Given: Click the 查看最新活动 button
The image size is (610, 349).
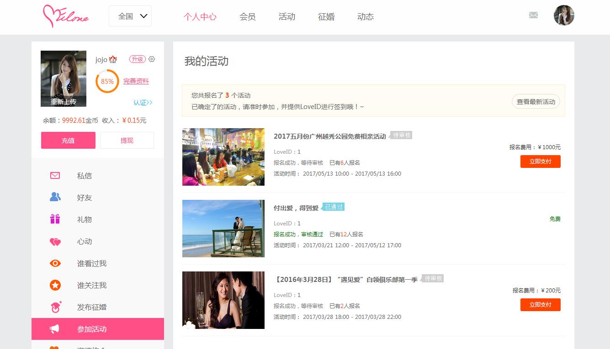Looking at the screenshot, I should point(536,102).
